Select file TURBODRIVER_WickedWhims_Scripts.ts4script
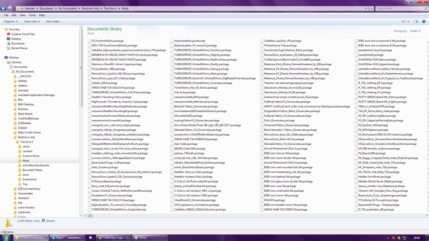429x241 pixels. pyautogui.click(x=119, y=210)
